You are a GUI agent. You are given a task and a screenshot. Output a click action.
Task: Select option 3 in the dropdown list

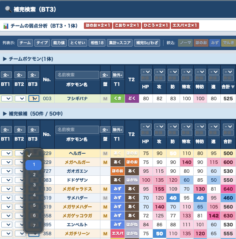(33, 185)
